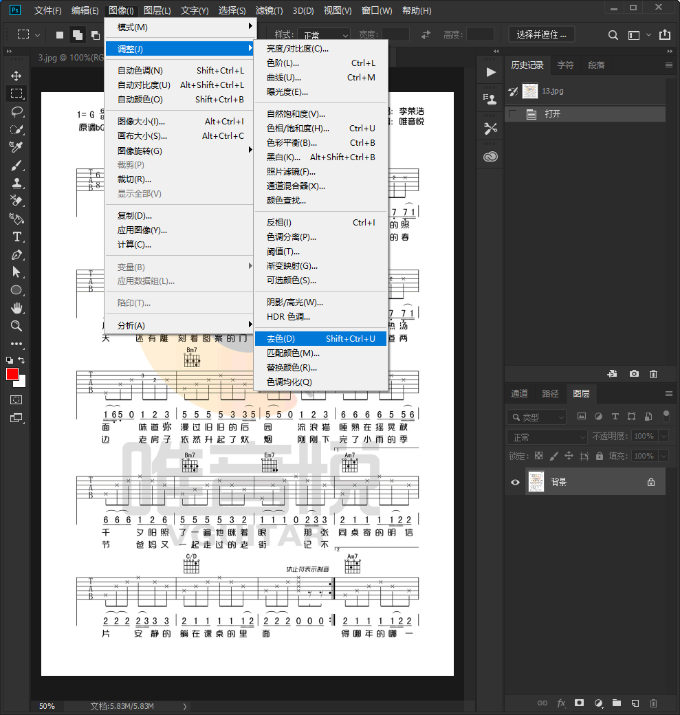
Task: Toggle Quick Mask mode
Action: point(17,400)
